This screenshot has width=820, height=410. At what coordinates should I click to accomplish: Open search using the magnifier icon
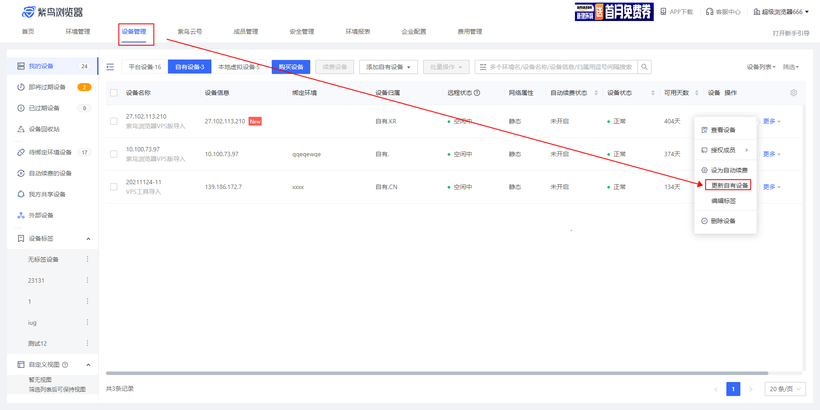[645, 67]
